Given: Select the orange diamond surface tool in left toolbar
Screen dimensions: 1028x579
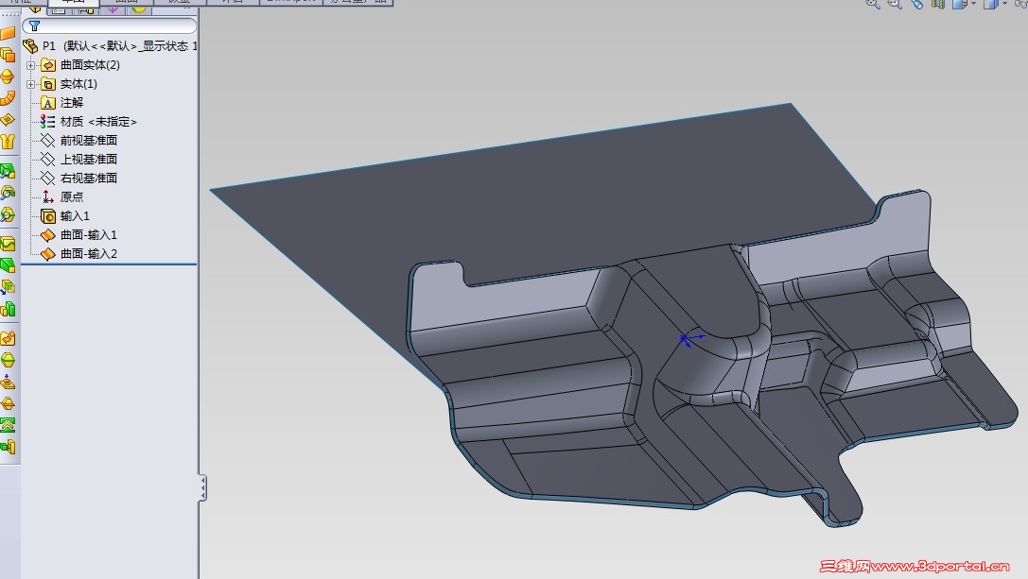Looking at the screenshot, I should 8,120.
